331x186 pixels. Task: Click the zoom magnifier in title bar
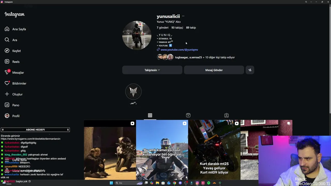click(x=306, y=2)
